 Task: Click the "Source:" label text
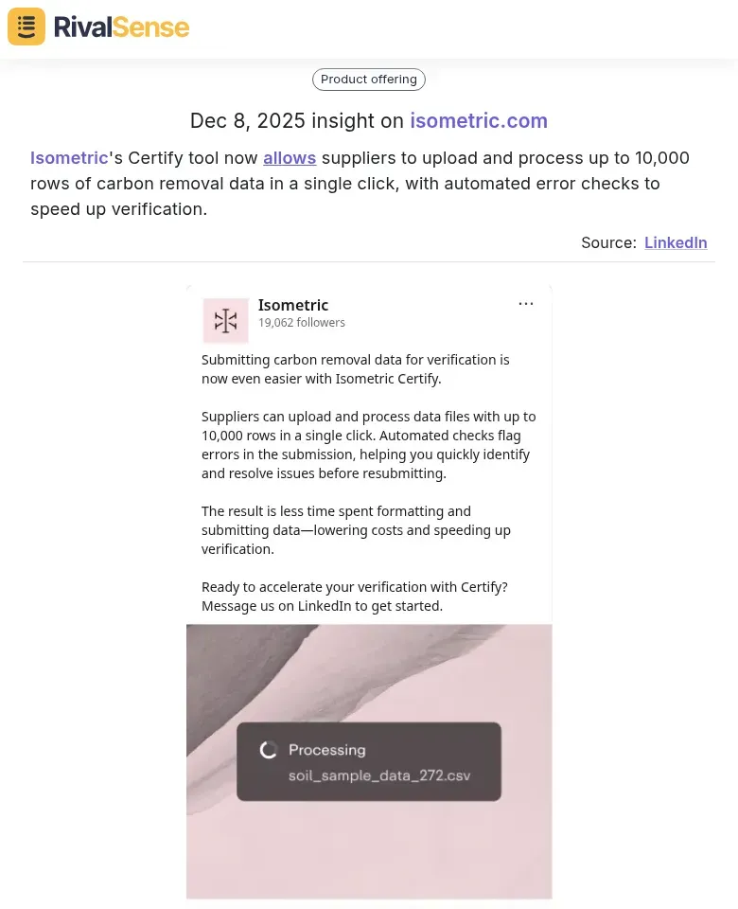tap(608, 242)
